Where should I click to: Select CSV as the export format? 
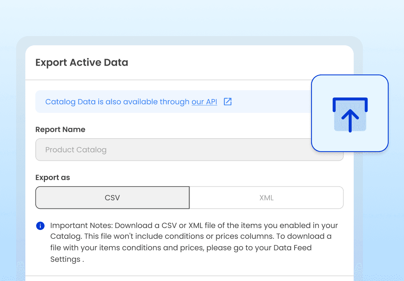point(113,198)
